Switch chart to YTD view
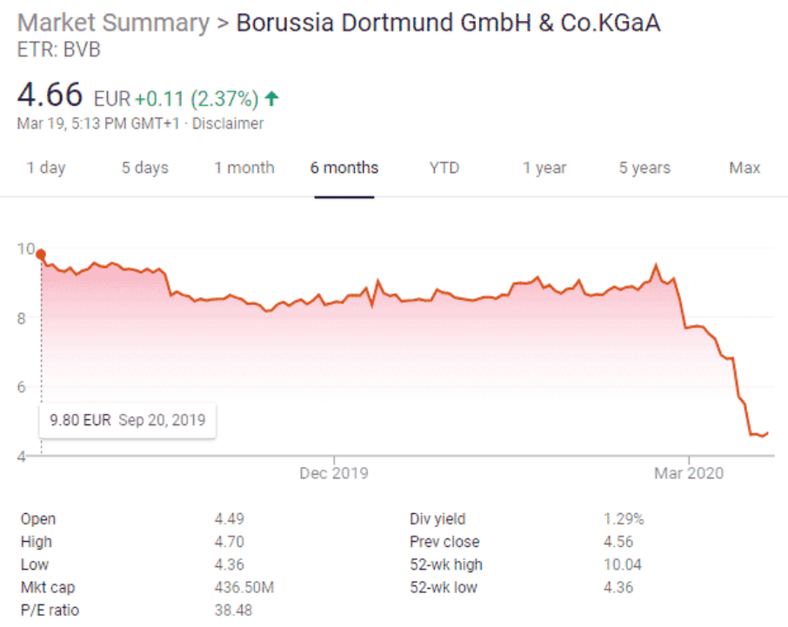This screenshot has height=627, width=788. pos(444,168)
